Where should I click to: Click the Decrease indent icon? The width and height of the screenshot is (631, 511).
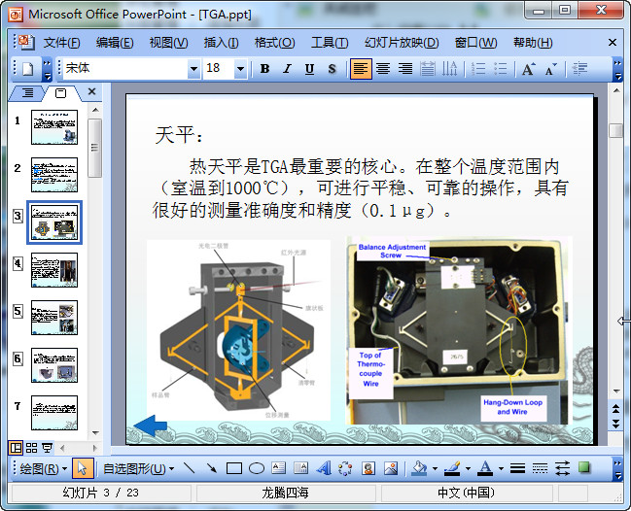point(579,69)
